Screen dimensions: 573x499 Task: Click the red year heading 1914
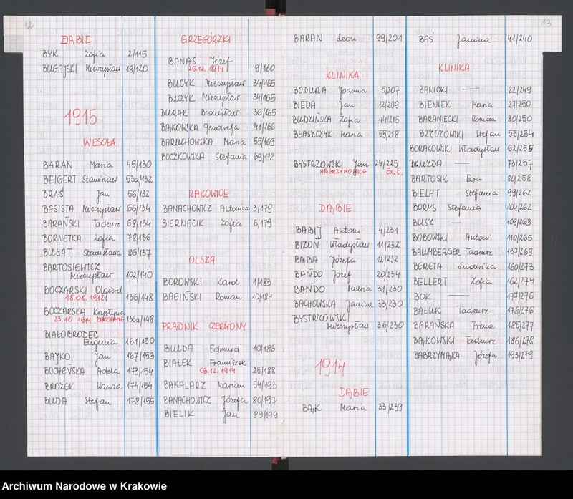[330, 367]
